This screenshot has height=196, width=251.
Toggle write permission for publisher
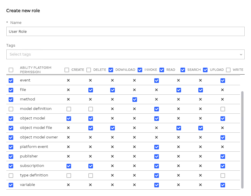click(223, 157)
